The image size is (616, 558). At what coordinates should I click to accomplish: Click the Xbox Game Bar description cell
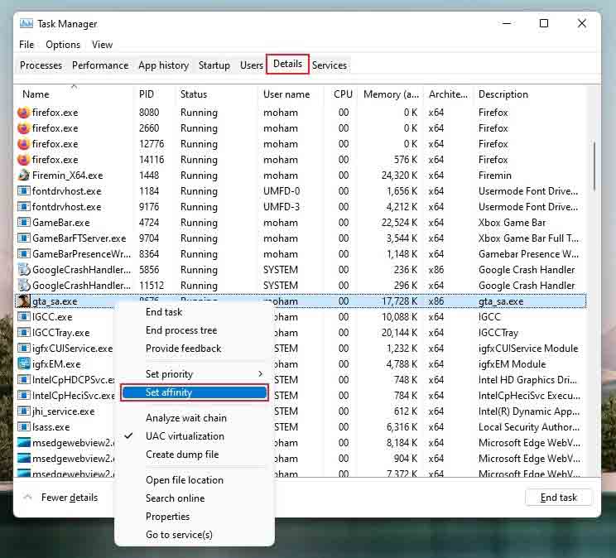[x=512, y=223]
